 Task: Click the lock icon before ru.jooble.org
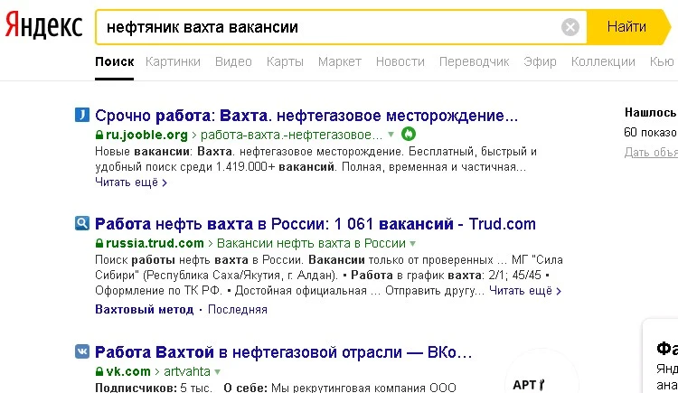pyautogui.click(x=99, y=135)
